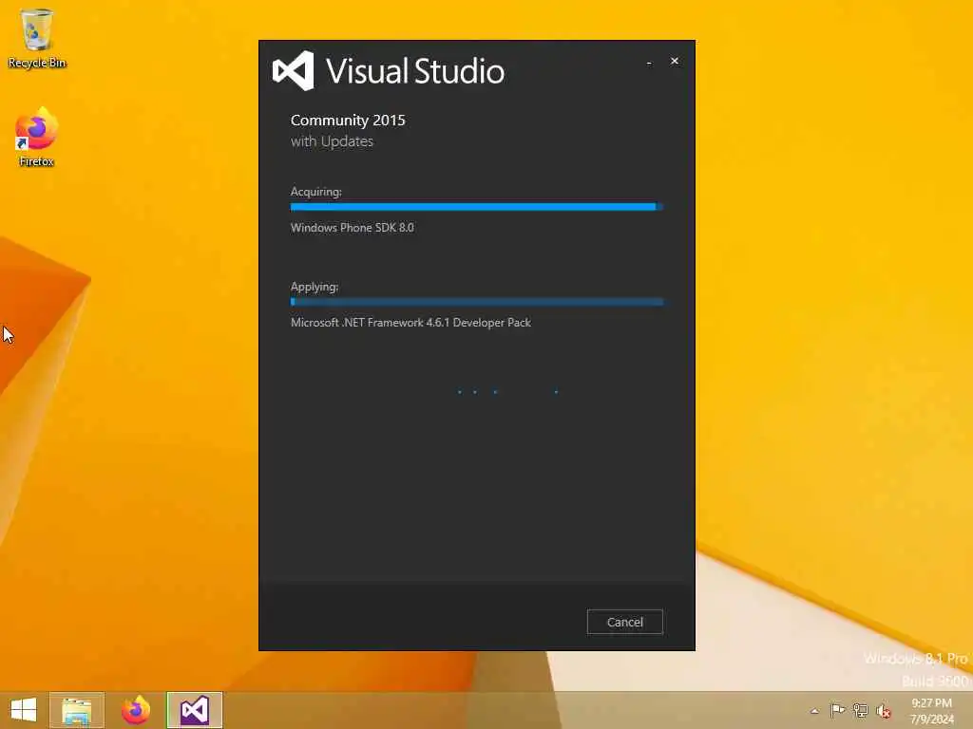Select the Windows Phone SDK 8.0 text

pyautogui.click(x=352, y=228)
